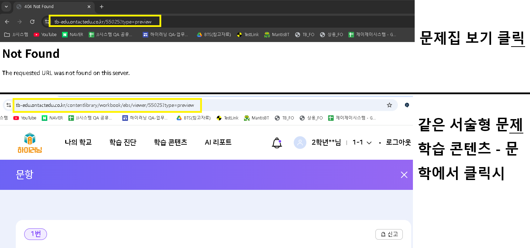Image resolution: width=530 pixels, height=248 pixels.
Task: Bookmark page with the star icon
Action: coord(389,105)
